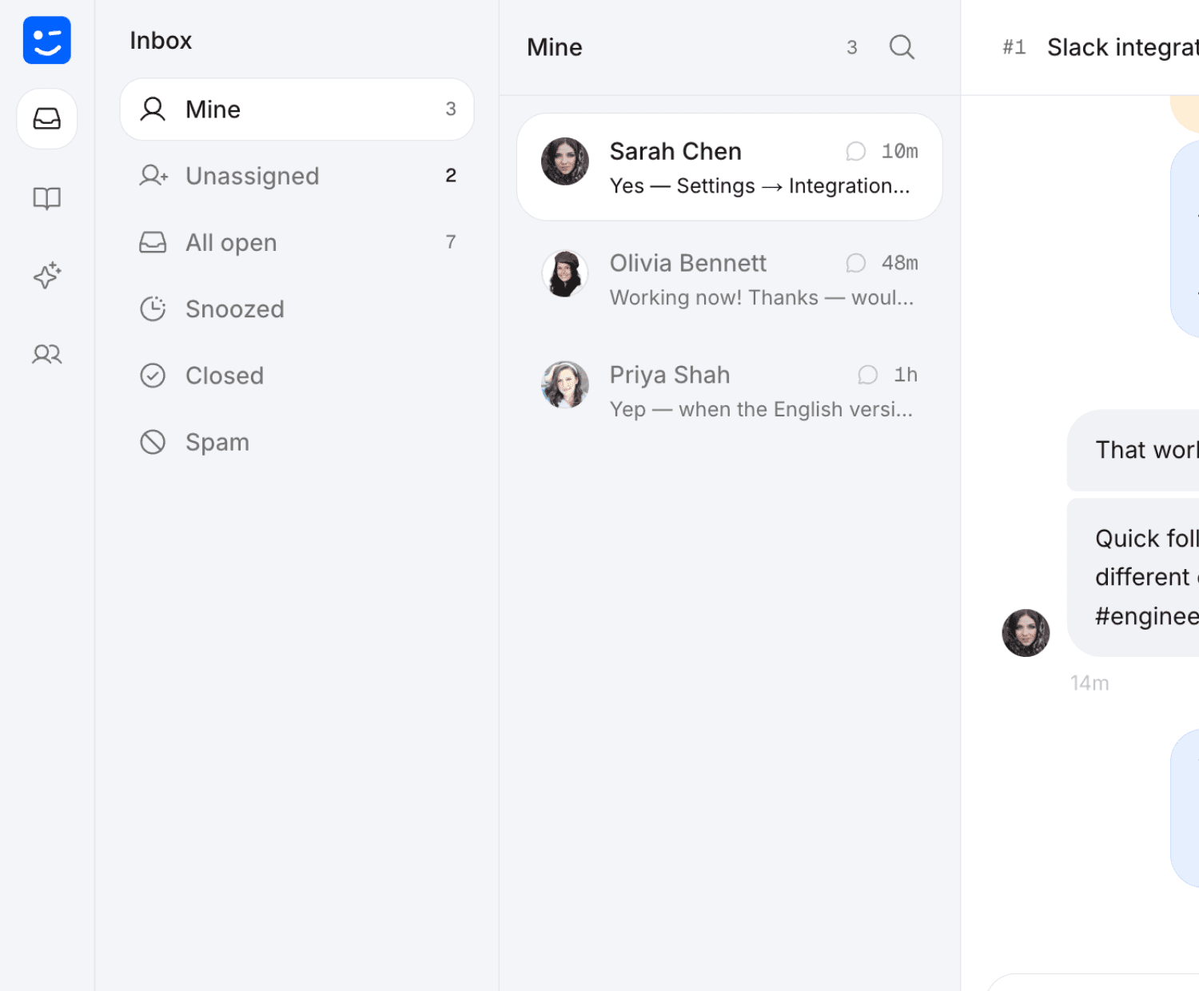Click the blocked circle icon beside Spam
Viewport: 1199px width, 991px height.
[153, 442]
